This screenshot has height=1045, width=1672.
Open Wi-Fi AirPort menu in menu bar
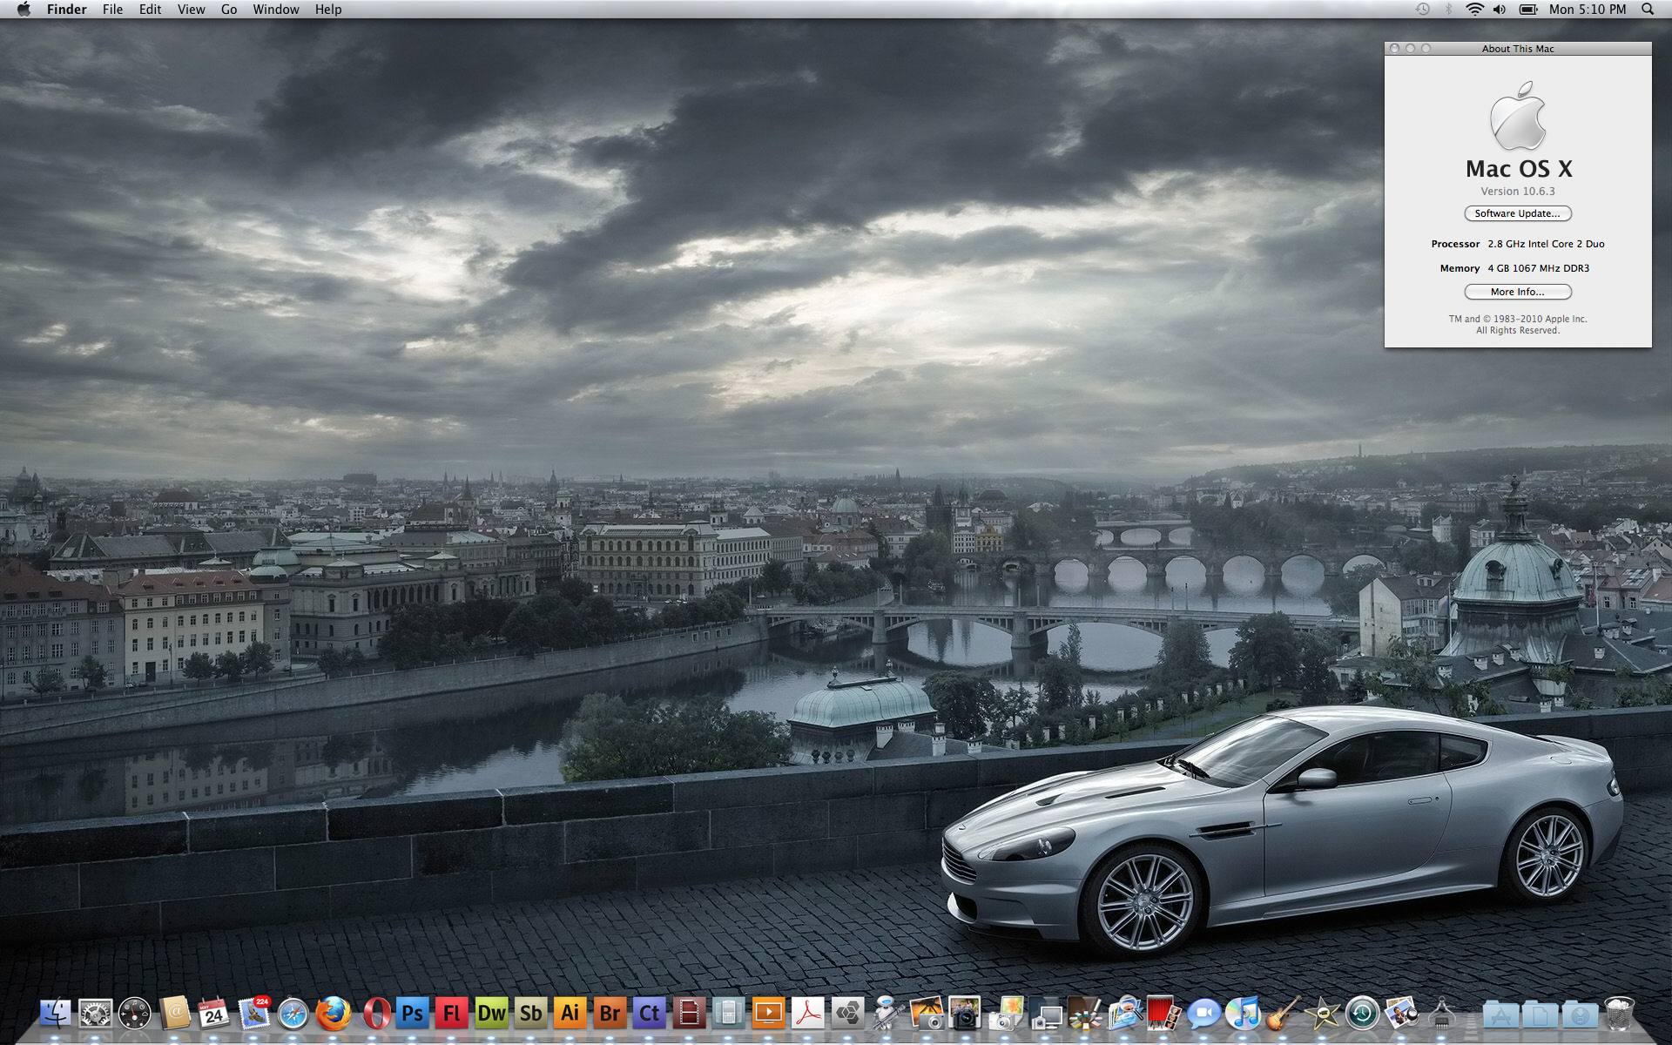point(1474,10)
